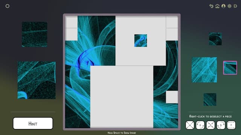Screen dimensions: 241x135
Task: Click the D rotate clockwise button
Action: click(x=221, y=125)
